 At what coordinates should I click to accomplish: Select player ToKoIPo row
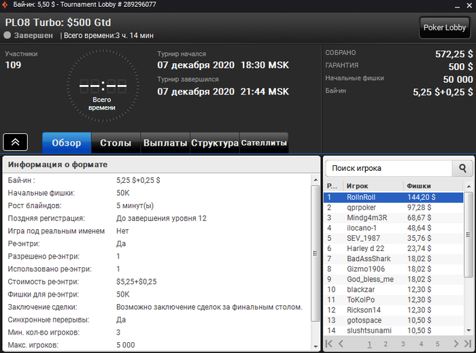tap(394, 300)
